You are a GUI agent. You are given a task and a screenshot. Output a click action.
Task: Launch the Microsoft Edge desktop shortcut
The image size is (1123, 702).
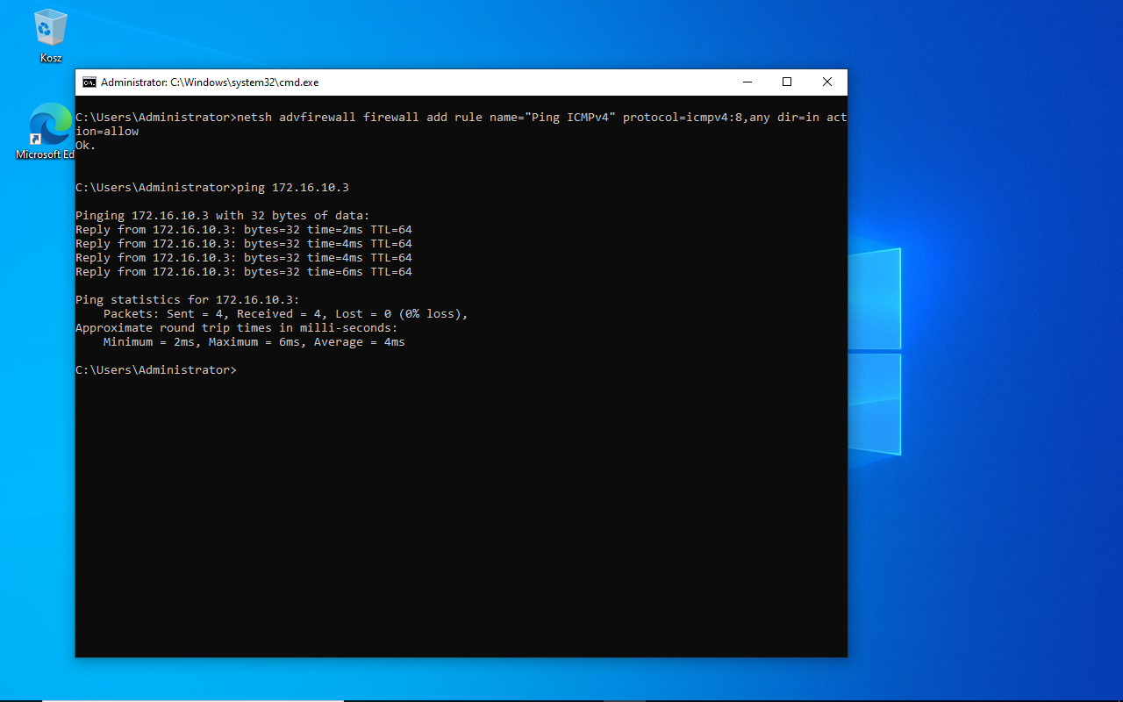click(x=48, y=132)
